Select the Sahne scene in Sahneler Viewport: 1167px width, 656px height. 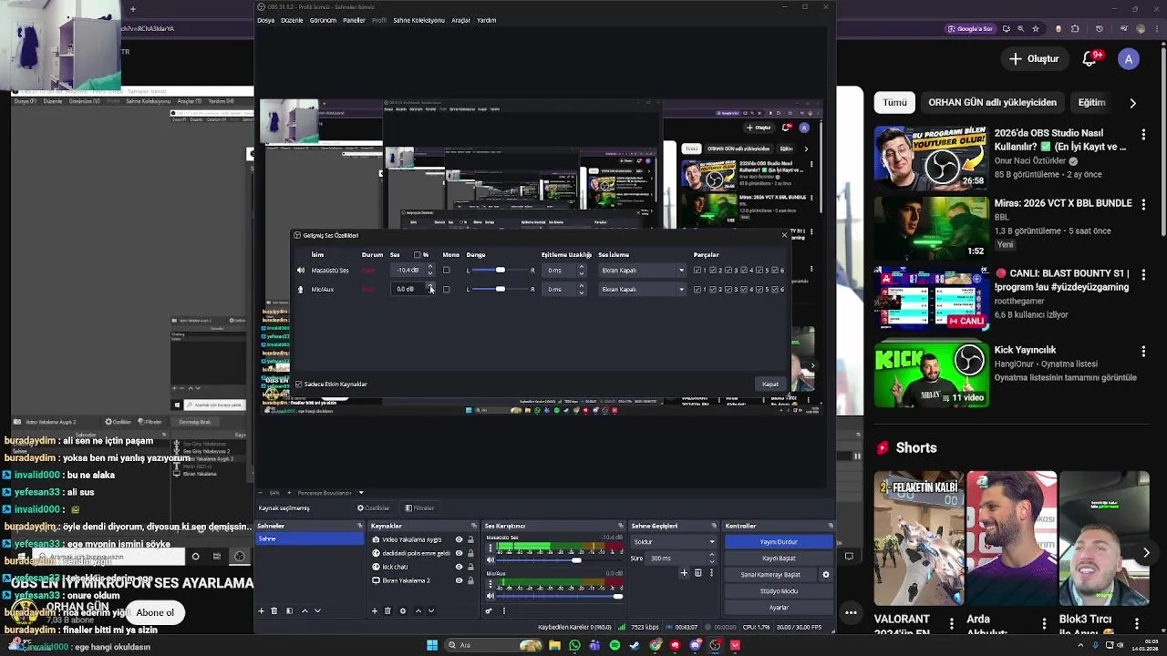click(x=310, y=539)
